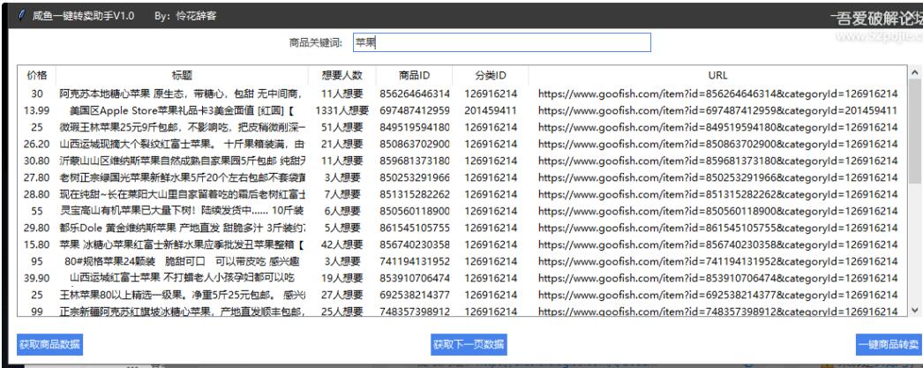Click URL of item 748357398912
Viewport: 923px width, 368px height.
click(717, 312)
